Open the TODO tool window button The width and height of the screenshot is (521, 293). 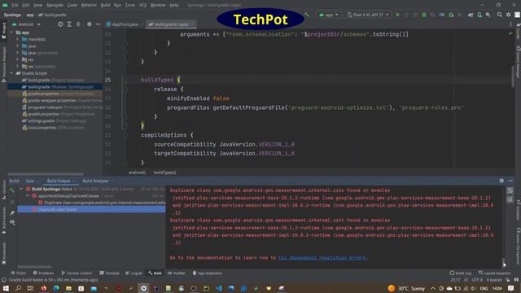click(18, 273)
